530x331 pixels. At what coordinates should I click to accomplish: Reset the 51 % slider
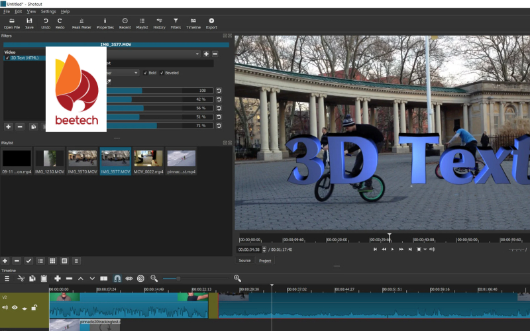(219, 117)
